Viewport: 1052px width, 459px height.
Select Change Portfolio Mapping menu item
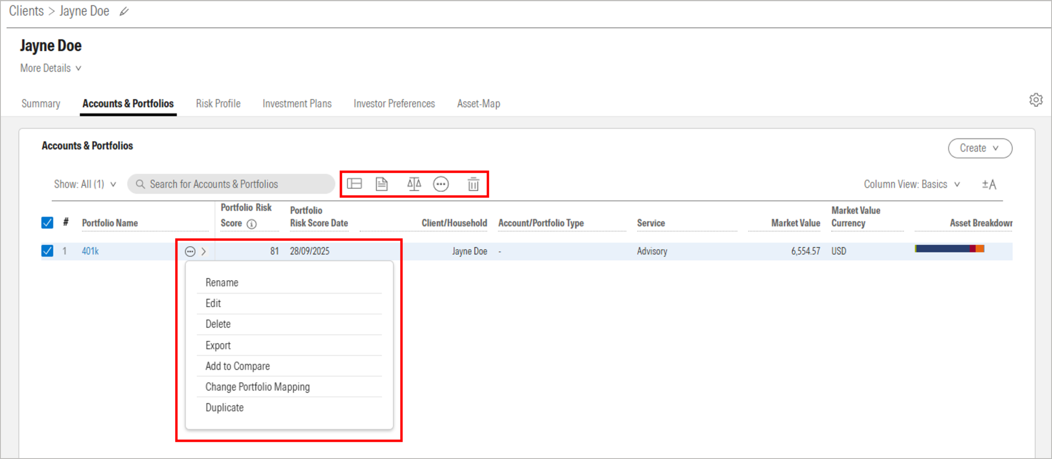pyautogui.click(x=289, y=387)
